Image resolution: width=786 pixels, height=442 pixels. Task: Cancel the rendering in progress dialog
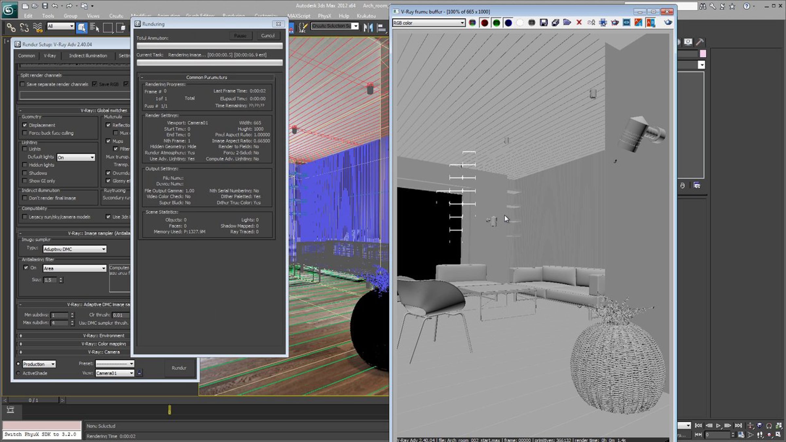[268, 36]
